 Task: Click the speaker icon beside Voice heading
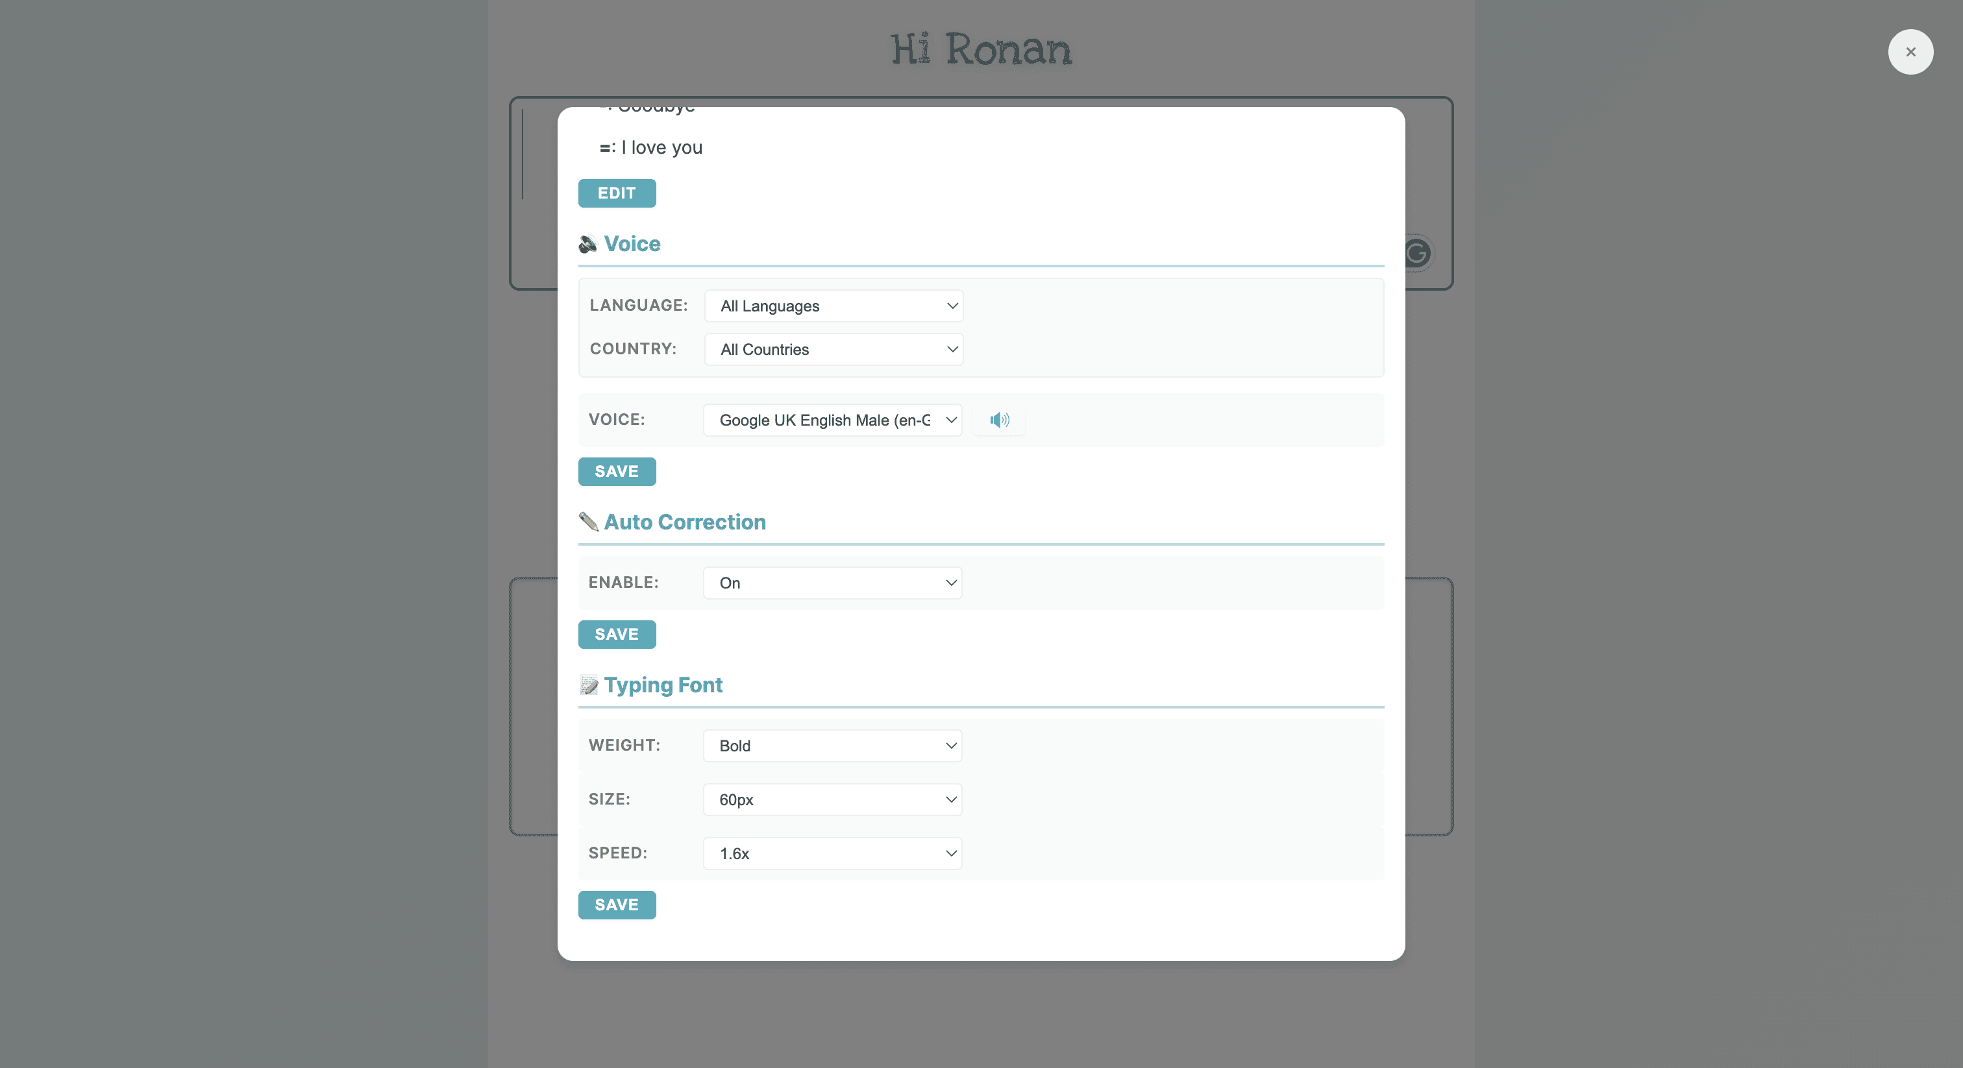pyautogui.click(x=587, y=244)
